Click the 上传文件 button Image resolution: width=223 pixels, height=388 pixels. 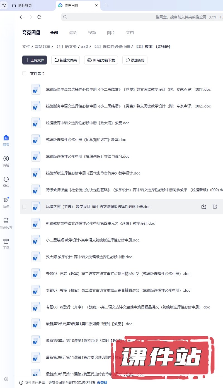pos(35,60)
